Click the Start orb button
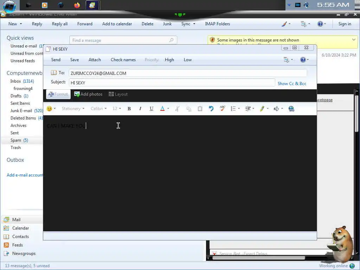360x270 pixels. tap(9, 6)
